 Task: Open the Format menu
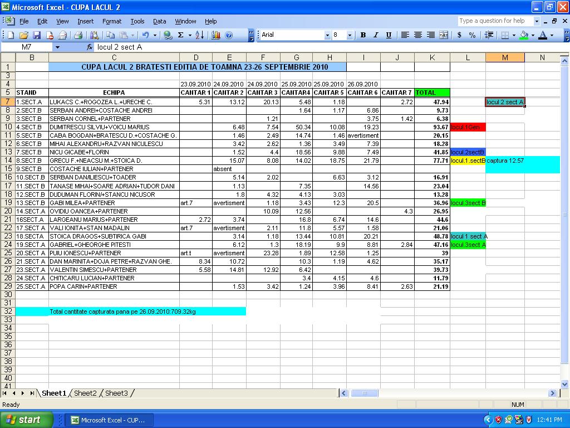[x=111, y=21]
